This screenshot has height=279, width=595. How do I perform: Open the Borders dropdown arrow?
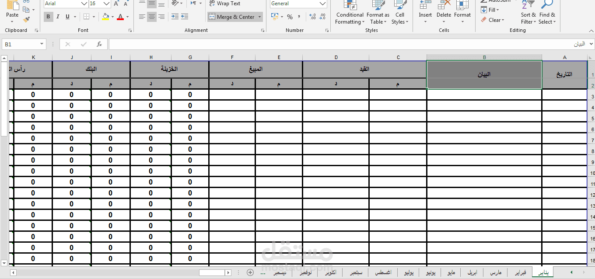pos(94,17)
